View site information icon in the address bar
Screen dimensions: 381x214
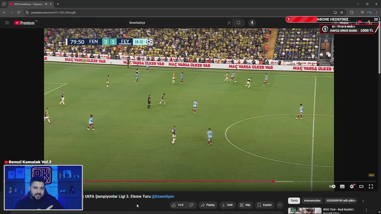[27, 12]
